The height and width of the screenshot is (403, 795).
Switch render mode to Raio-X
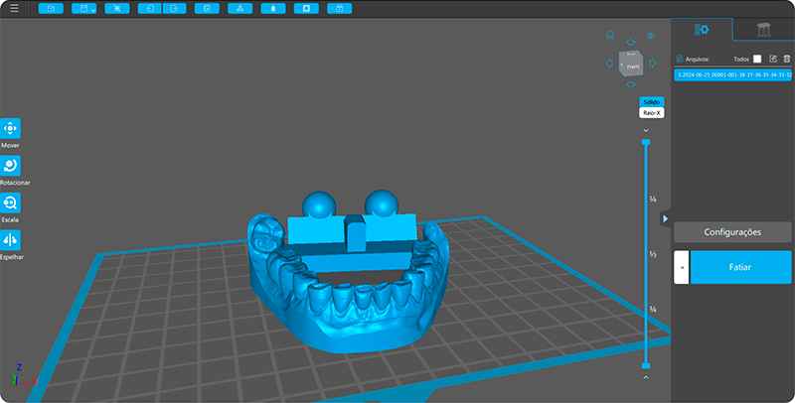tap(651, 113)
